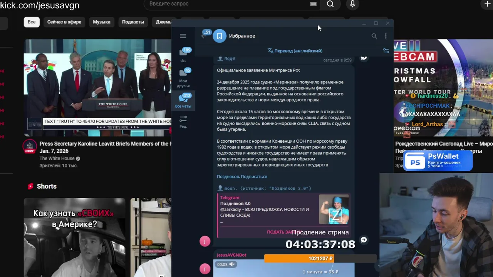The image size is (493, 277).
Task: Search within the Избранное chat
Action: [374, 36]
